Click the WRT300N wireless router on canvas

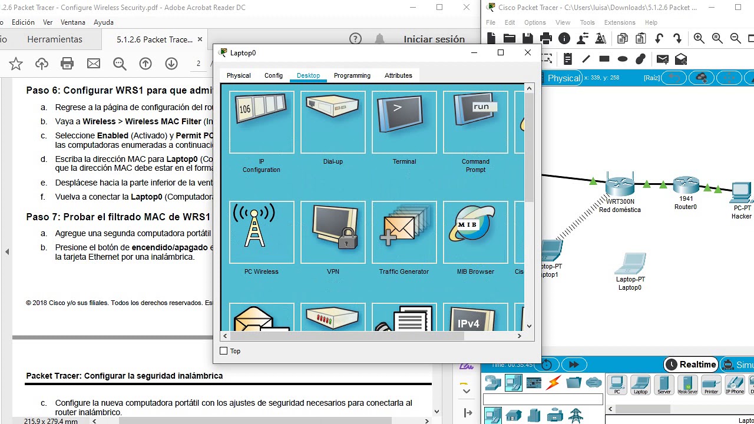[620, 185]
